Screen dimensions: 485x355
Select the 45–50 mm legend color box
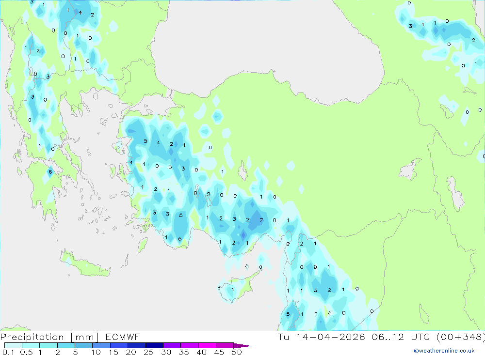[225, 345]
